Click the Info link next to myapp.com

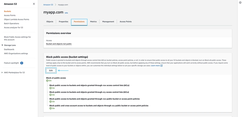tap(66, 13)
